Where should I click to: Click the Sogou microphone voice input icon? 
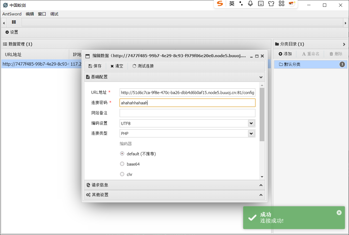250,4
